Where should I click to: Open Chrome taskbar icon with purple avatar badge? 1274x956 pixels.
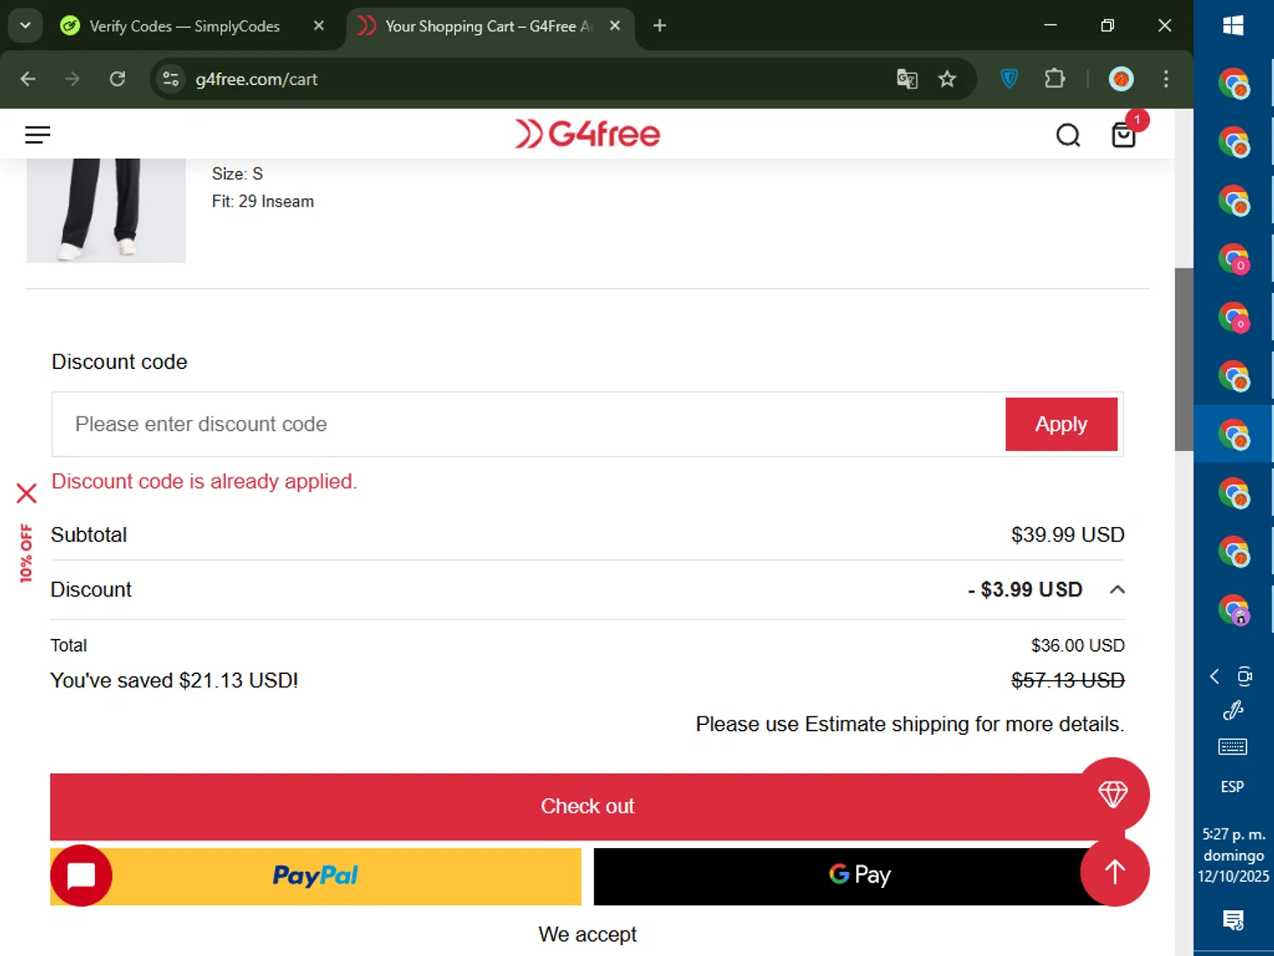coord(1233,609)
